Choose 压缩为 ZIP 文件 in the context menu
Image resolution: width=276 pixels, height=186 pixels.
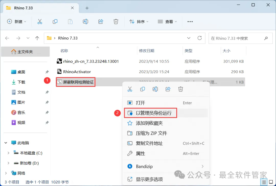coord(166,133)
